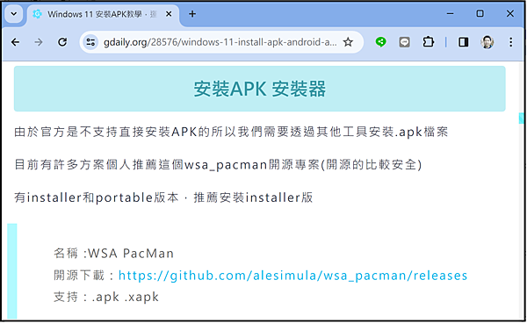The height and width of the screenshot is (323, 527).
Task: Reload the current page
Action: point(62,42)
